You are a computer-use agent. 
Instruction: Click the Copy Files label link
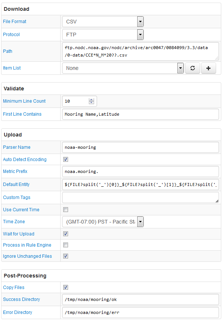[13, 288]
